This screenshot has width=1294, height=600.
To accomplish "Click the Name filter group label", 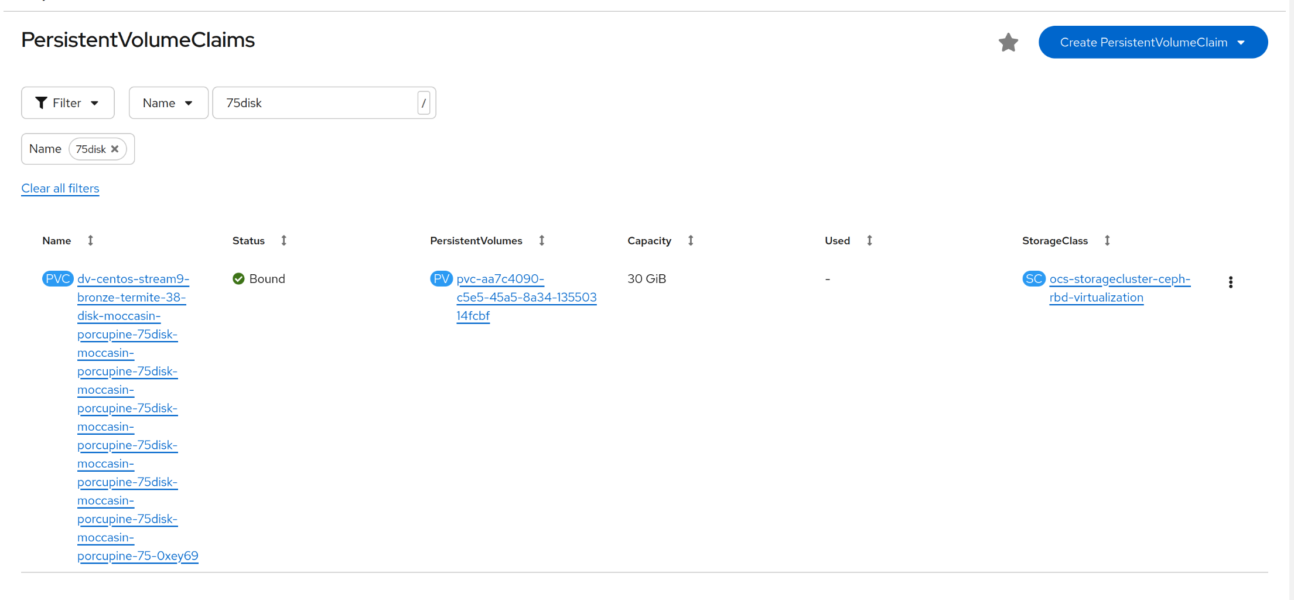I will (45, 149).
